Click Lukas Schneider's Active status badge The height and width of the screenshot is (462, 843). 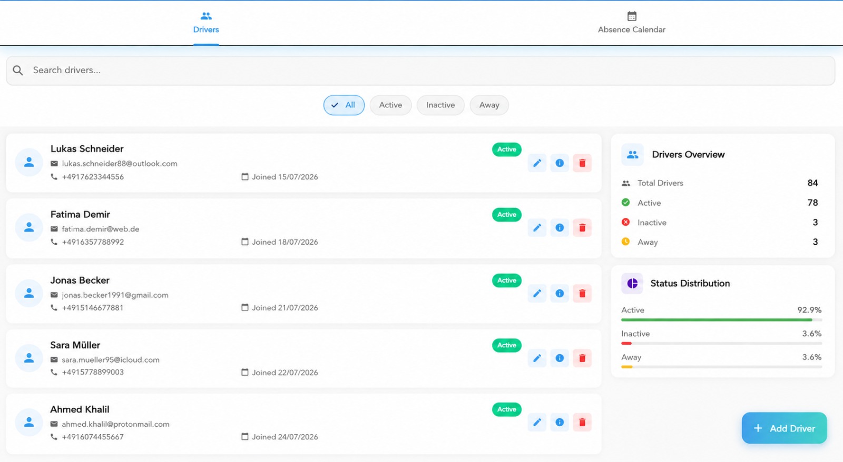pos(507,149)
